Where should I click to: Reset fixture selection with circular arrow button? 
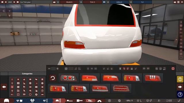point(53,78)
